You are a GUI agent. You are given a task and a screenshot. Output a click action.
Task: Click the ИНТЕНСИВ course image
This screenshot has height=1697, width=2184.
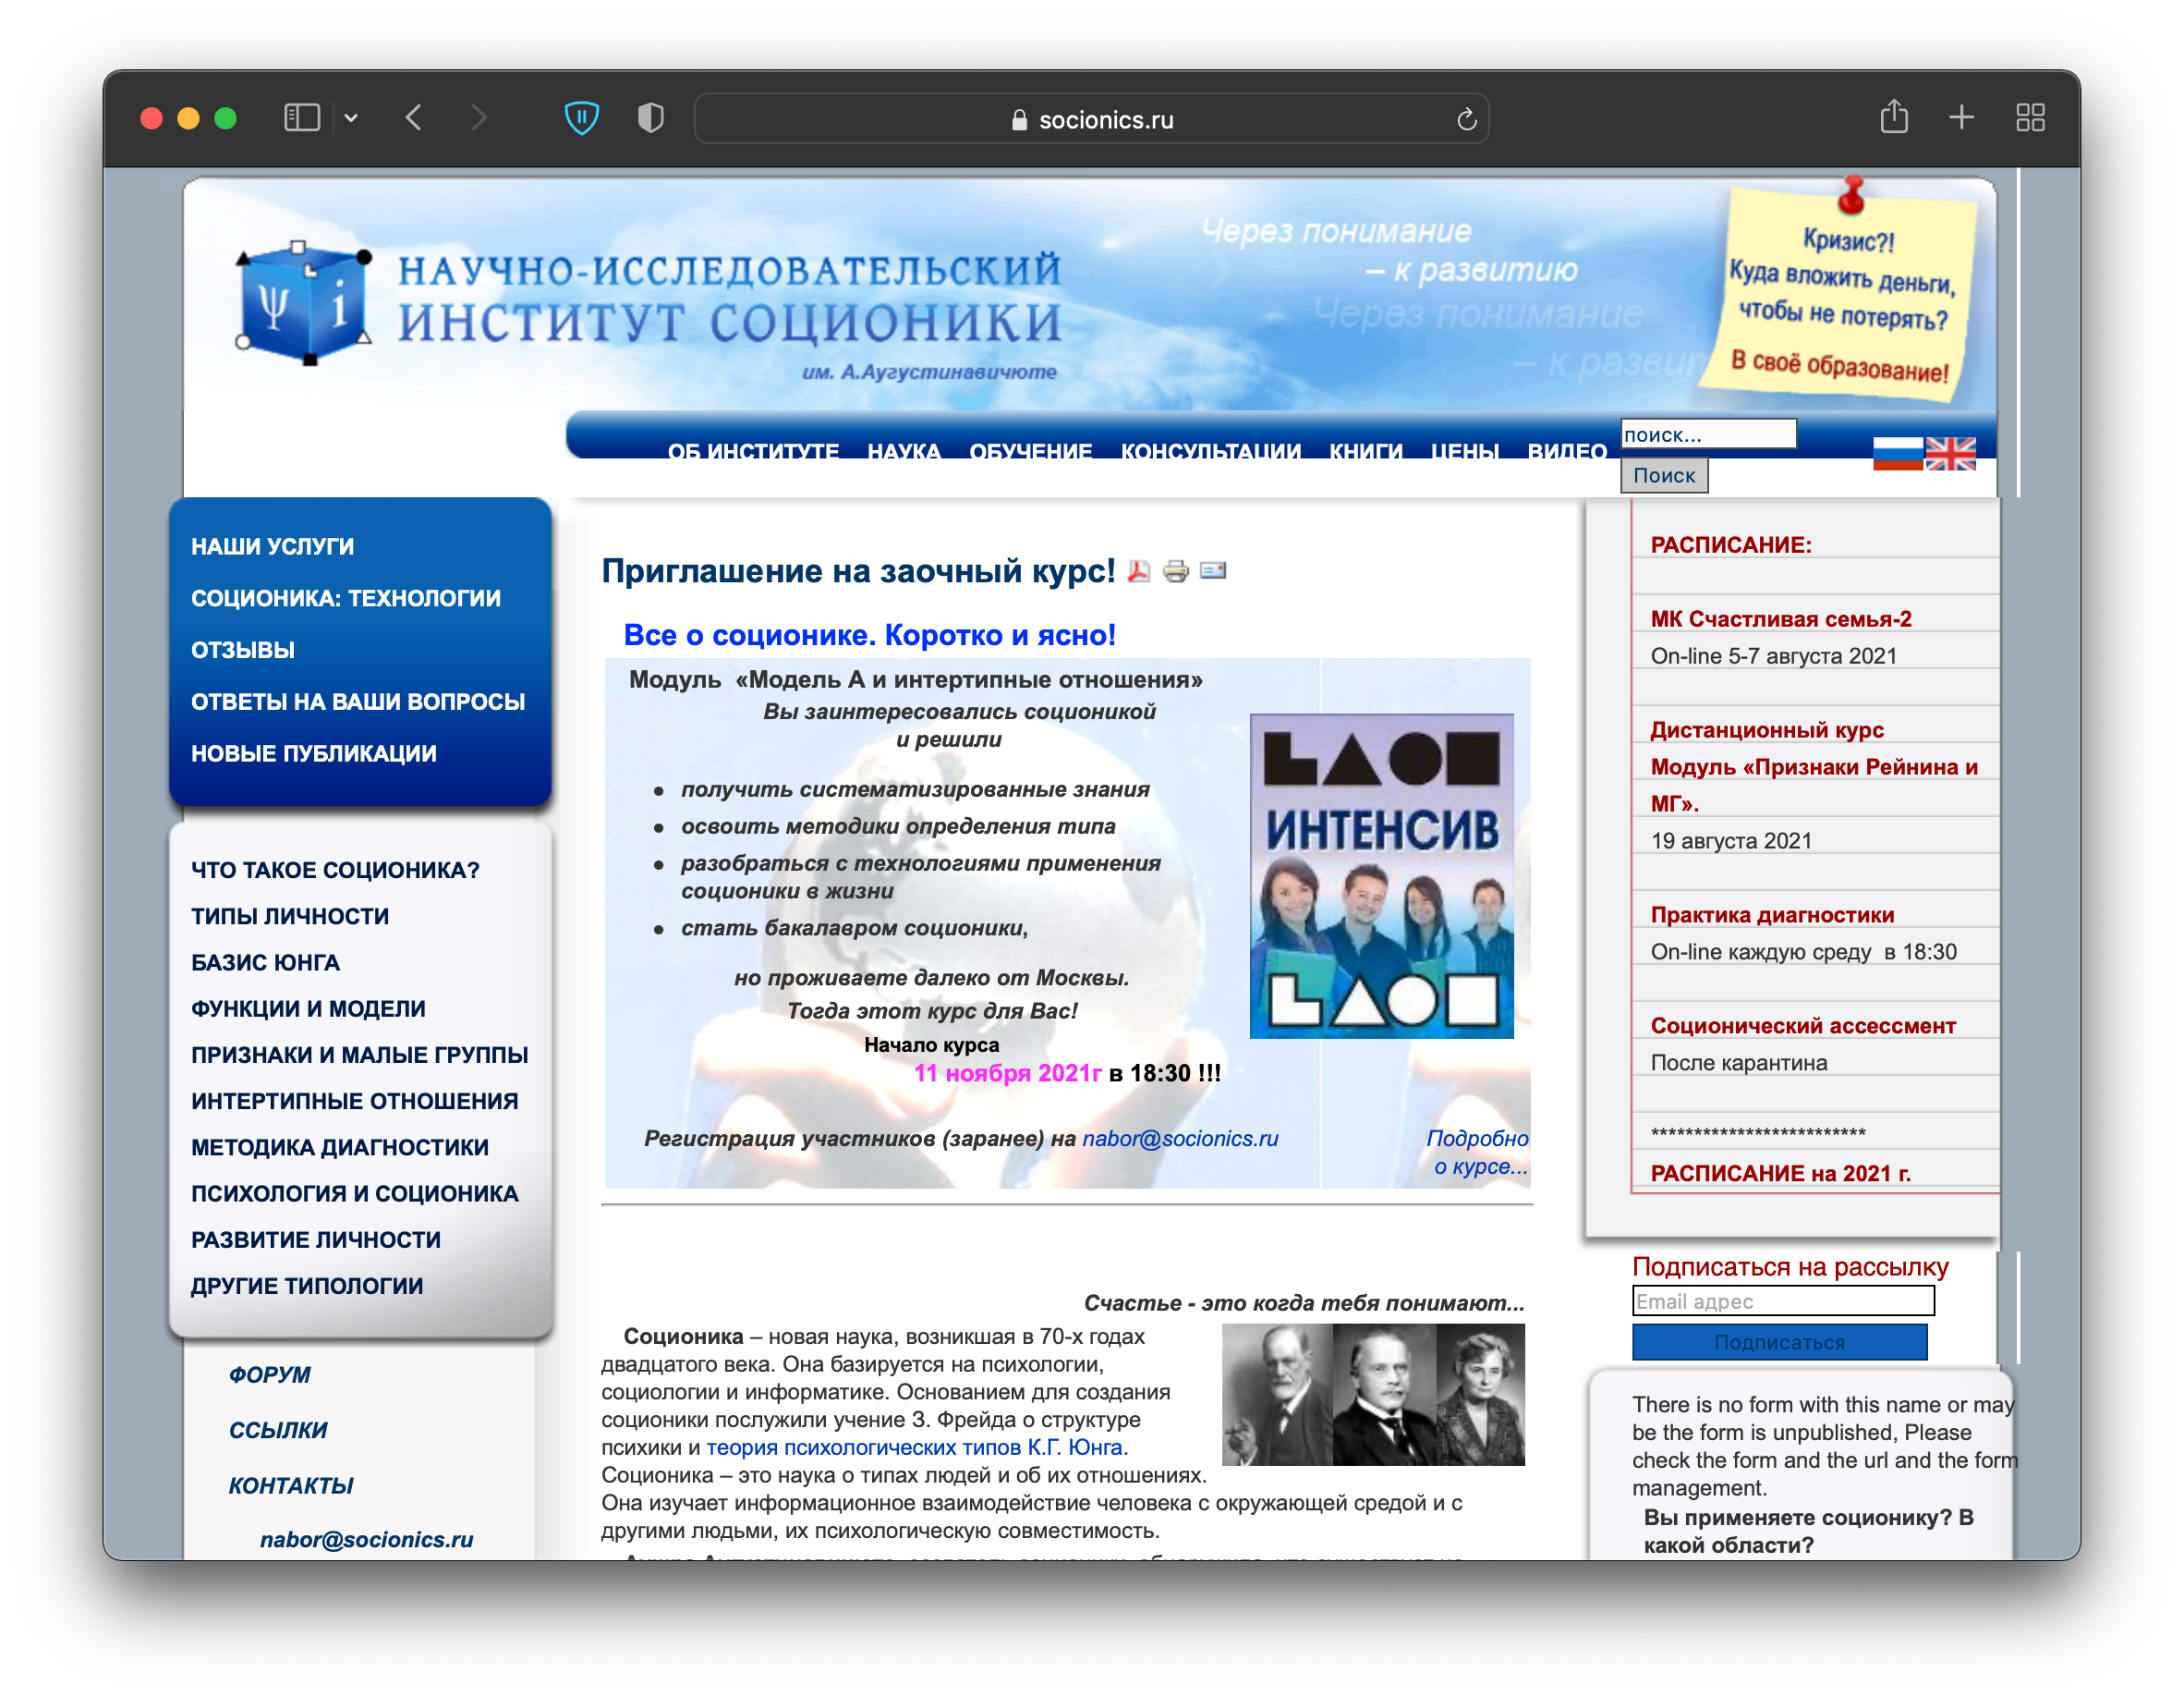[x=1381, y=875]
